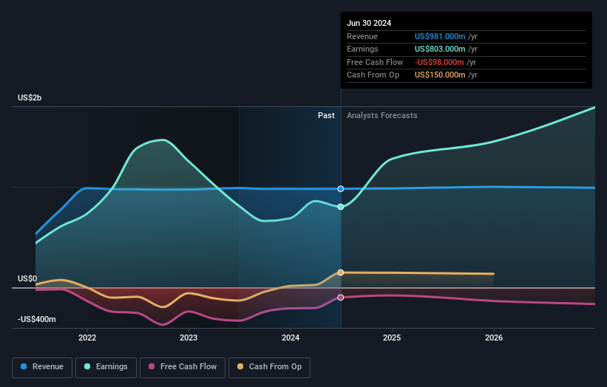Click the -US$400m y-axis label
The width and height of the screenshot is (607, 387).
[36, 319]
